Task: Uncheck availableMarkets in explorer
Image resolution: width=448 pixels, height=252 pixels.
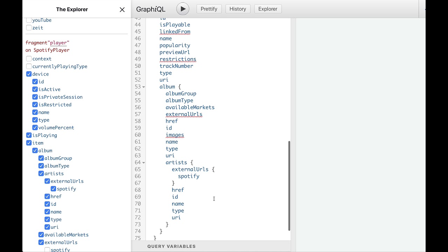Action: point(41,235)
